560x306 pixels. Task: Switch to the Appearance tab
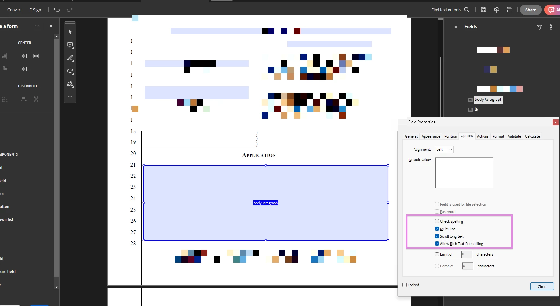(x=431, y=136)
